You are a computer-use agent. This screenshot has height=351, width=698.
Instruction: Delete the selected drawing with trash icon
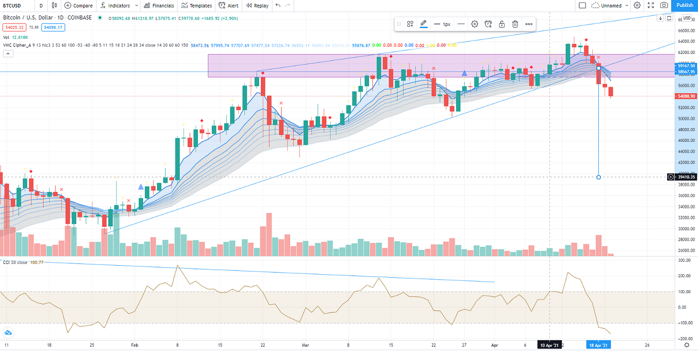point(515,24)
